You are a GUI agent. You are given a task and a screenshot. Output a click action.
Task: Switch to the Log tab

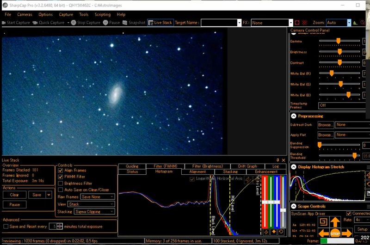(x=275, y=166)
